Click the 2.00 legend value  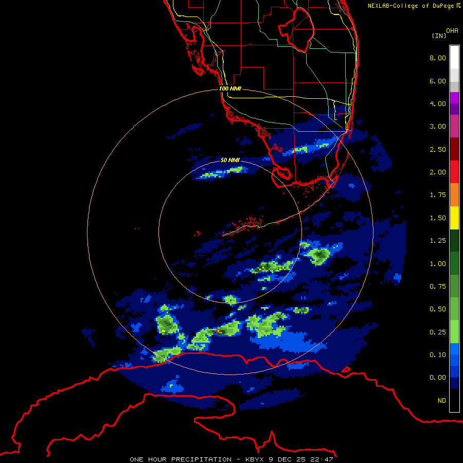pyautogui.click(x=438, y=172)
